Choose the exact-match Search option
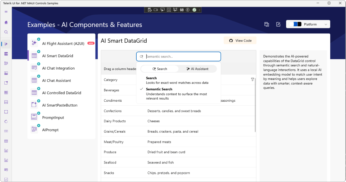 178,80
